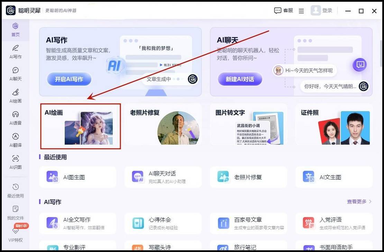Click the floating purple chat bubble icon
The height and width of the screenshot is (252, 384).
360,65
